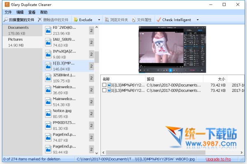Screen dimensions: 247x164
Task: Select the Pictures category
Action: point(22,42)
